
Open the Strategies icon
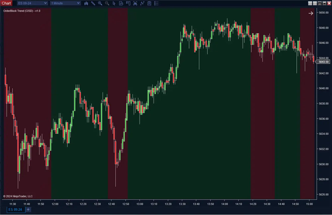(x=142, y=3)
